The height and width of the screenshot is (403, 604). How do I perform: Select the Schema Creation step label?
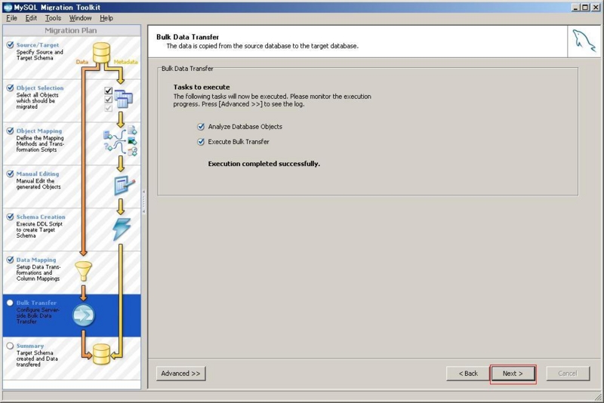point(41,217)
